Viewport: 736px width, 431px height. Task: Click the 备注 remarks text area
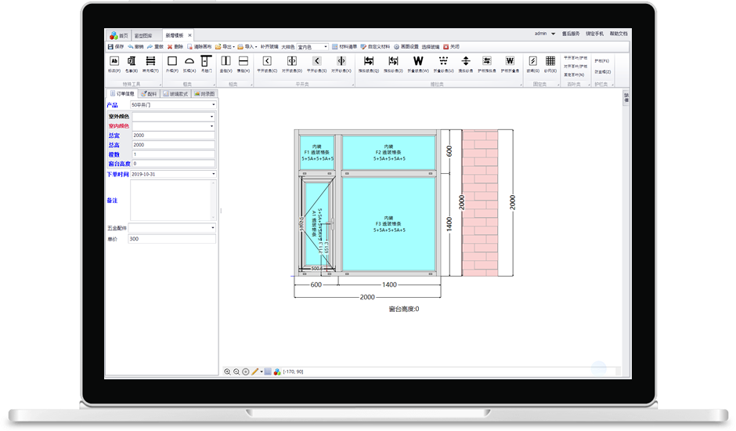pos(173,201)
